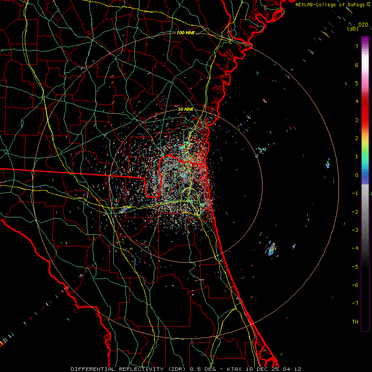Click the 3 value on the scale

(x=357, y=120)
